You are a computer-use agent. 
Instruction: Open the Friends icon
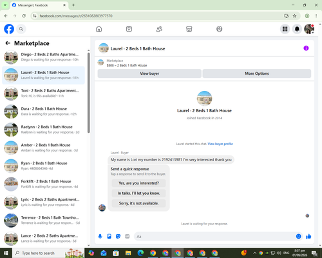click(159, 29)
